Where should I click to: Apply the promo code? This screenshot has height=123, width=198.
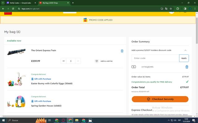[x=184, y=58]
